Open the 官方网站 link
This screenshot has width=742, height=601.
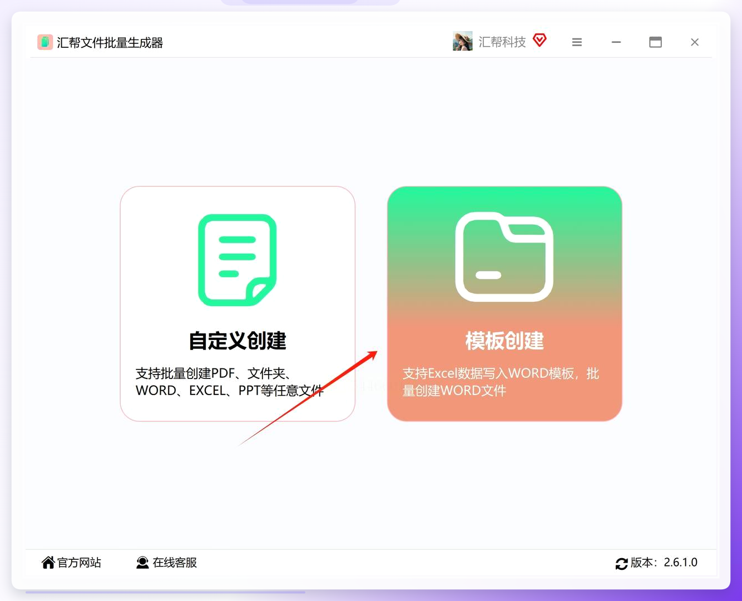79,563
